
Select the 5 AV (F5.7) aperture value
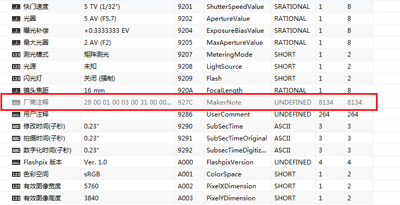pos(100,19)
